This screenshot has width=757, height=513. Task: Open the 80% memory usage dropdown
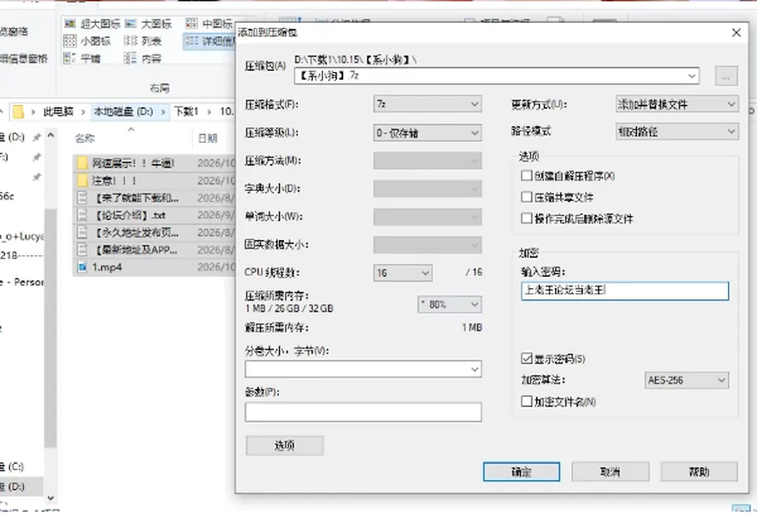pos(449,305)
